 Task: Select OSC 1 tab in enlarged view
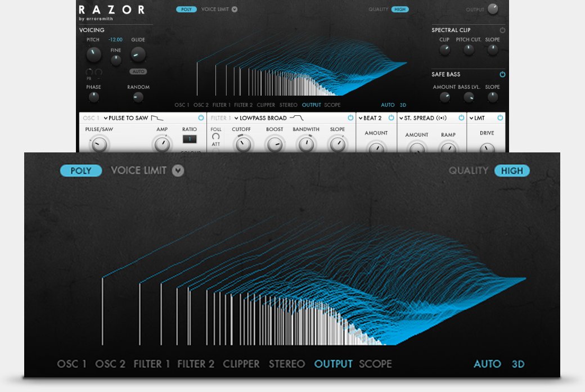tap(71, 364)
